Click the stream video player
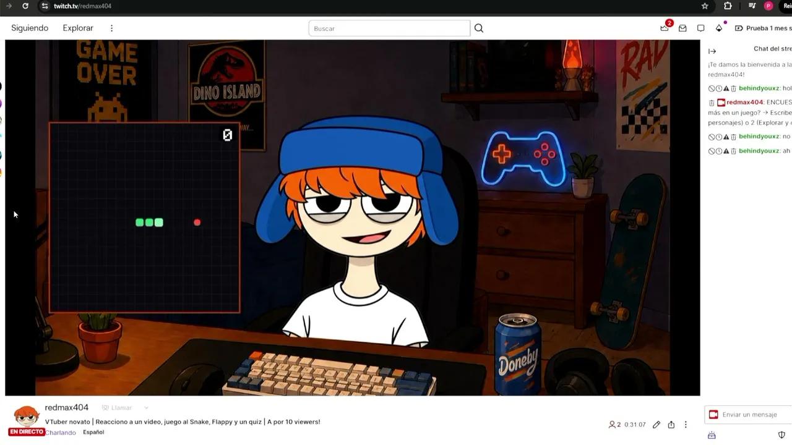 (x=353, y=218)
